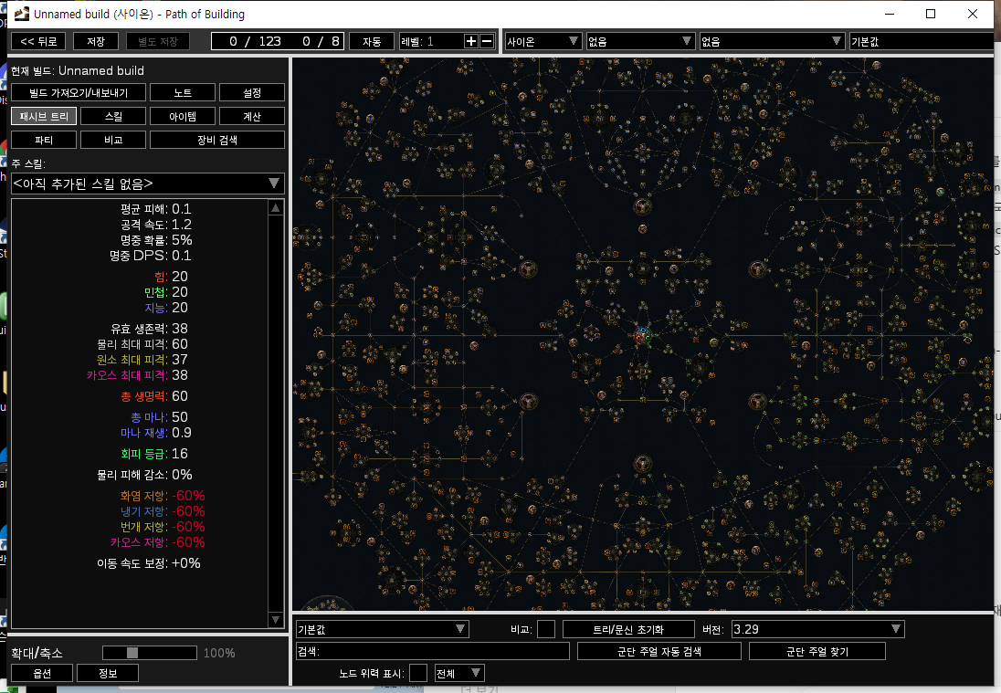Click the 군단 주얼 자동 검색 button
1001x693 pixels.
(659, 651)
